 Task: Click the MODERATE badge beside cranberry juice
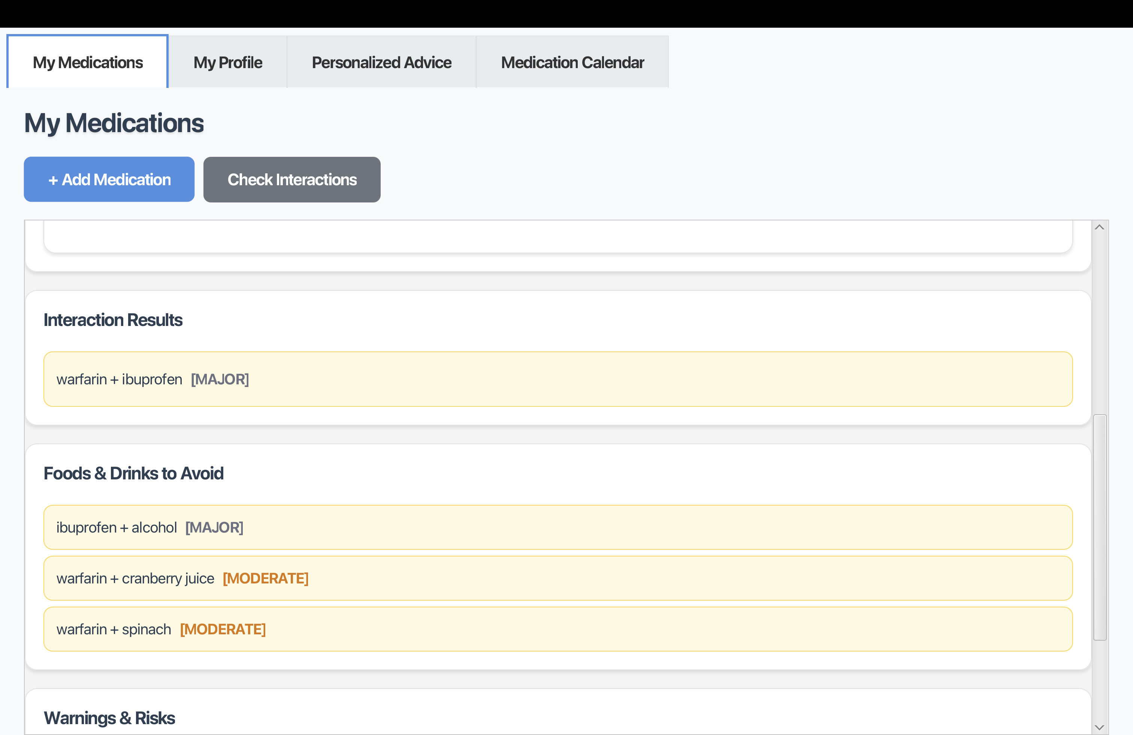(x=266, y=579)
